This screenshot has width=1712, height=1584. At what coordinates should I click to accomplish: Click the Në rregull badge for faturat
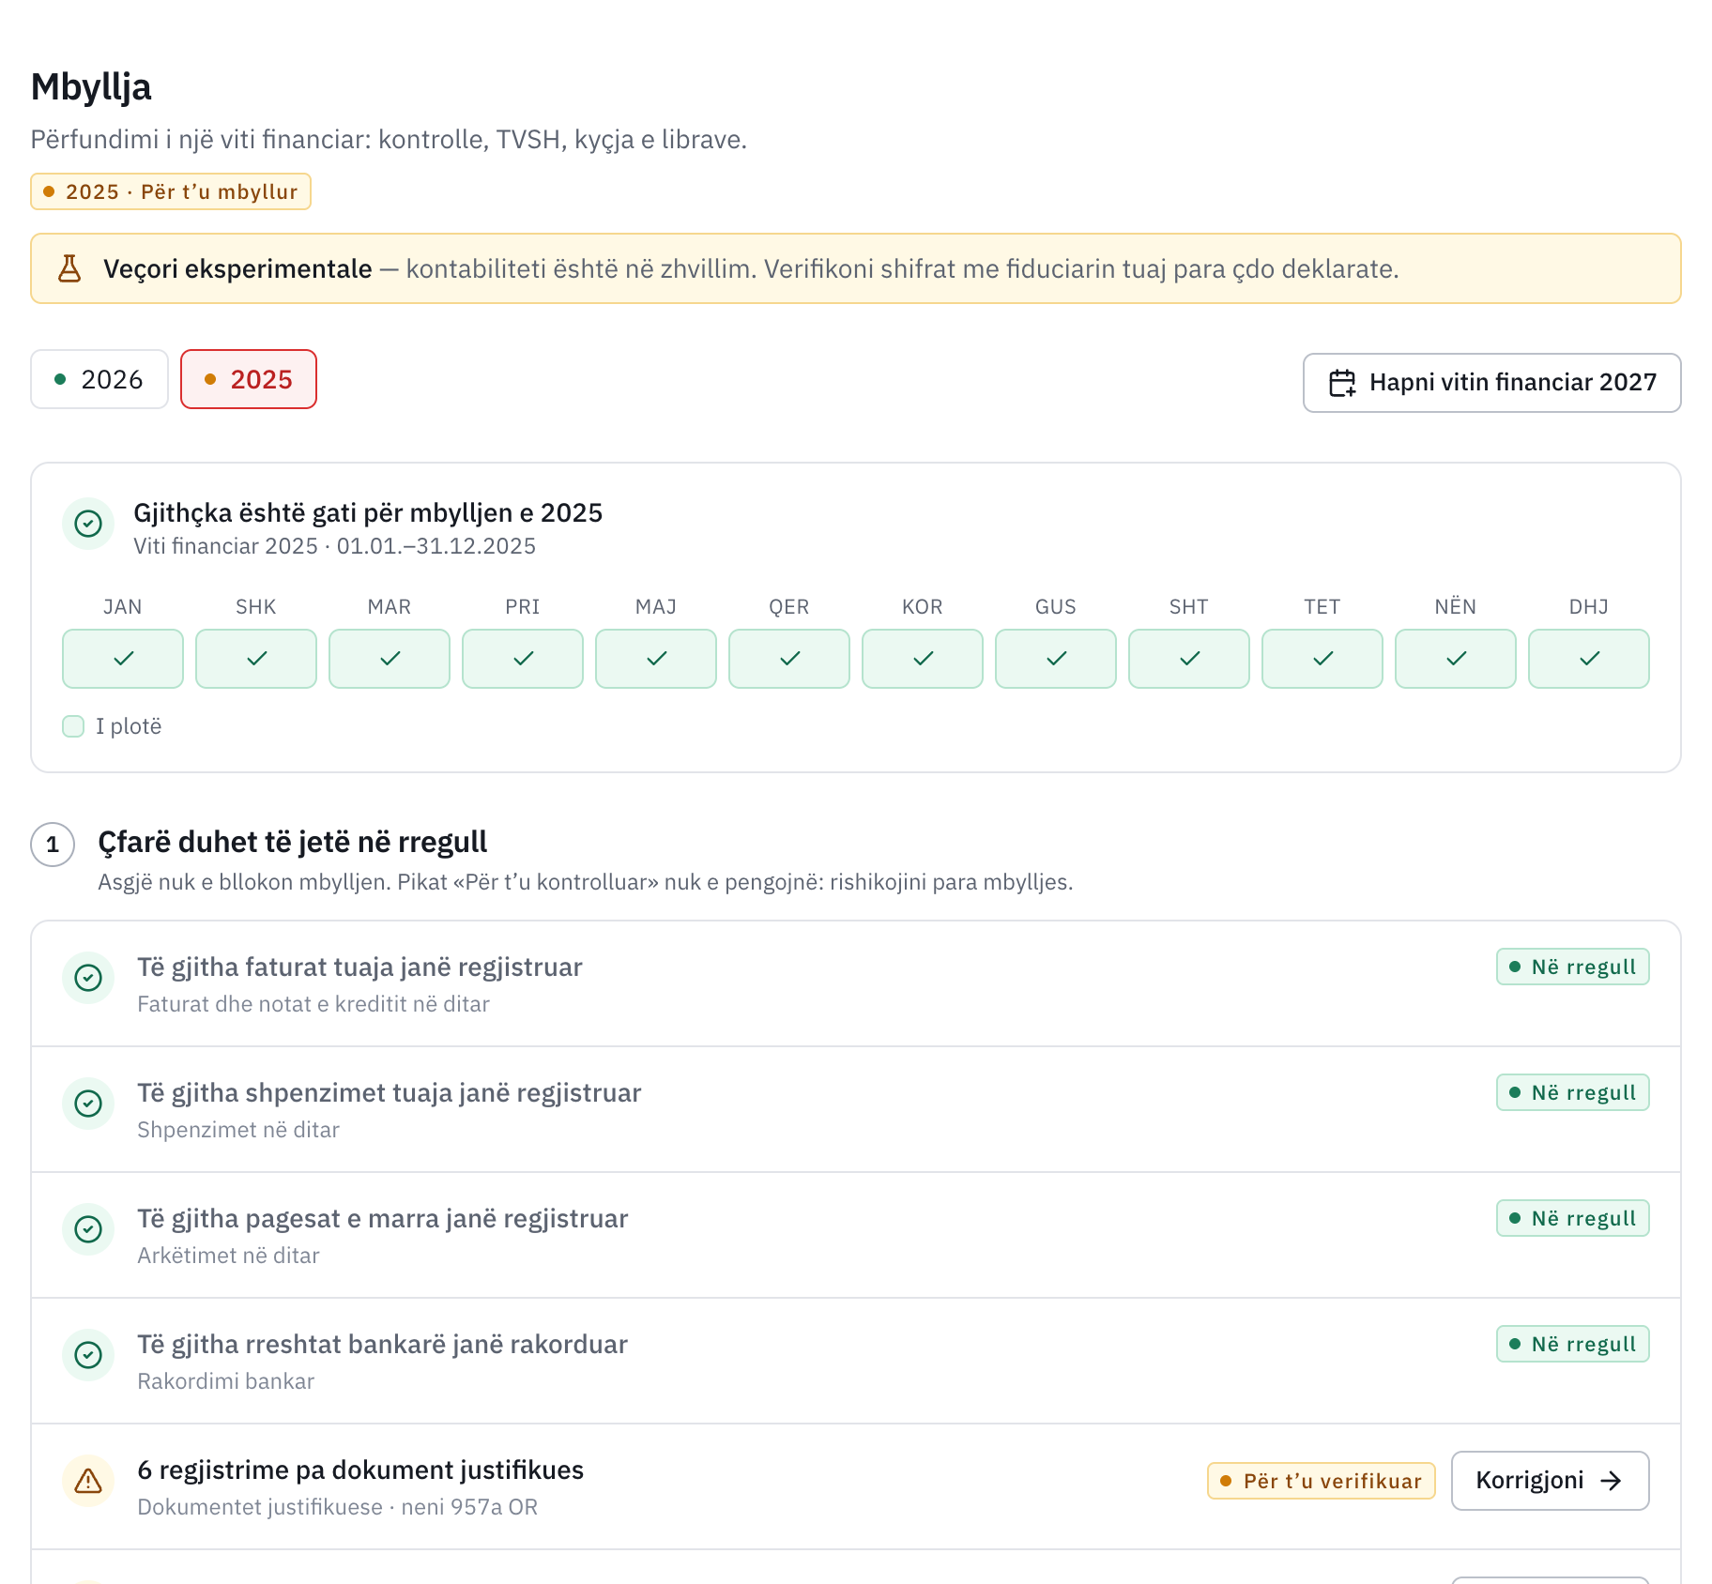1573,967
